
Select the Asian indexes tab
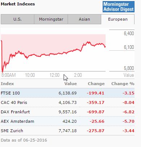click(x=84, y=19)
